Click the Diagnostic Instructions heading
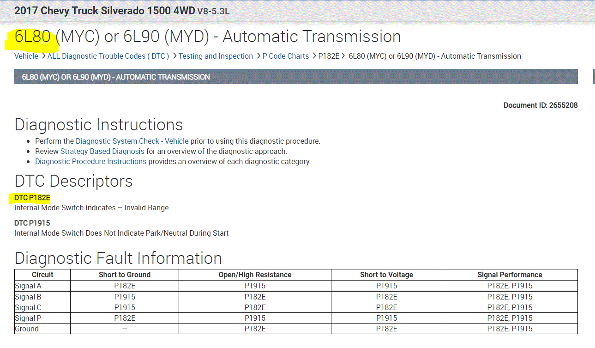This screenshot has width=595, height=348. (x=99, y=125)
